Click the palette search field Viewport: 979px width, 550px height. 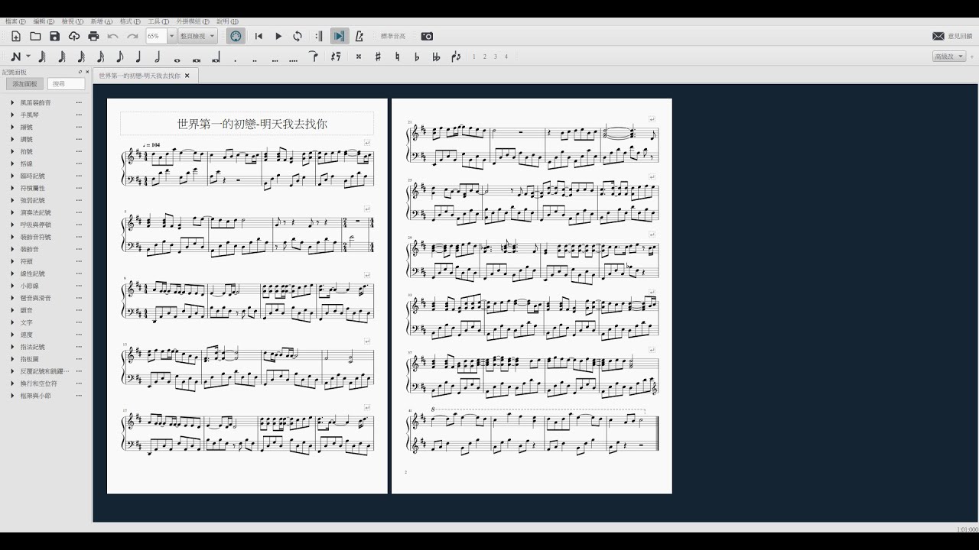[67, 84]
